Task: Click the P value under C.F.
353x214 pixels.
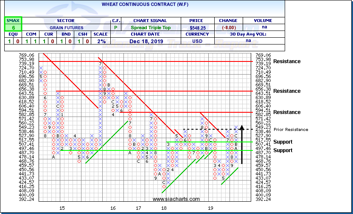Action: (115, 28)
